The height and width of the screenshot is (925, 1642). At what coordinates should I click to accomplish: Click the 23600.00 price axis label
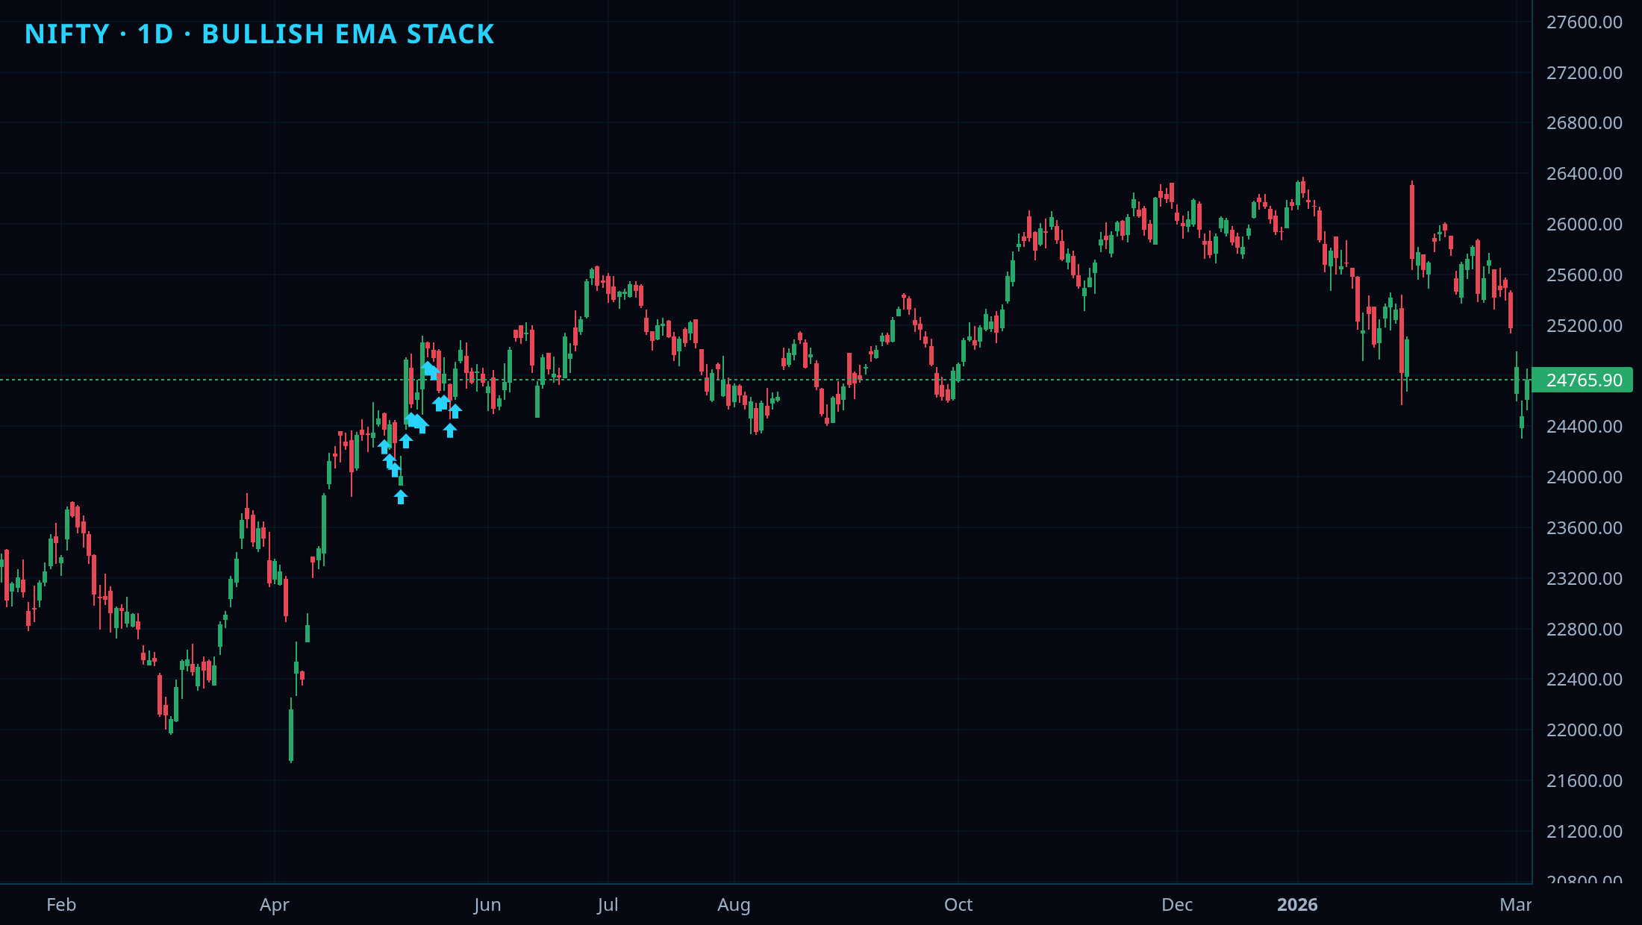pyautogui.click(x=1584, y=527)
